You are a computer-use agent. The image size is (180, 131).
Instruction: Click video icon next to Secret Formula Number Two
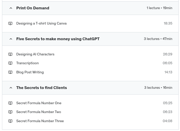click(10, 112)
